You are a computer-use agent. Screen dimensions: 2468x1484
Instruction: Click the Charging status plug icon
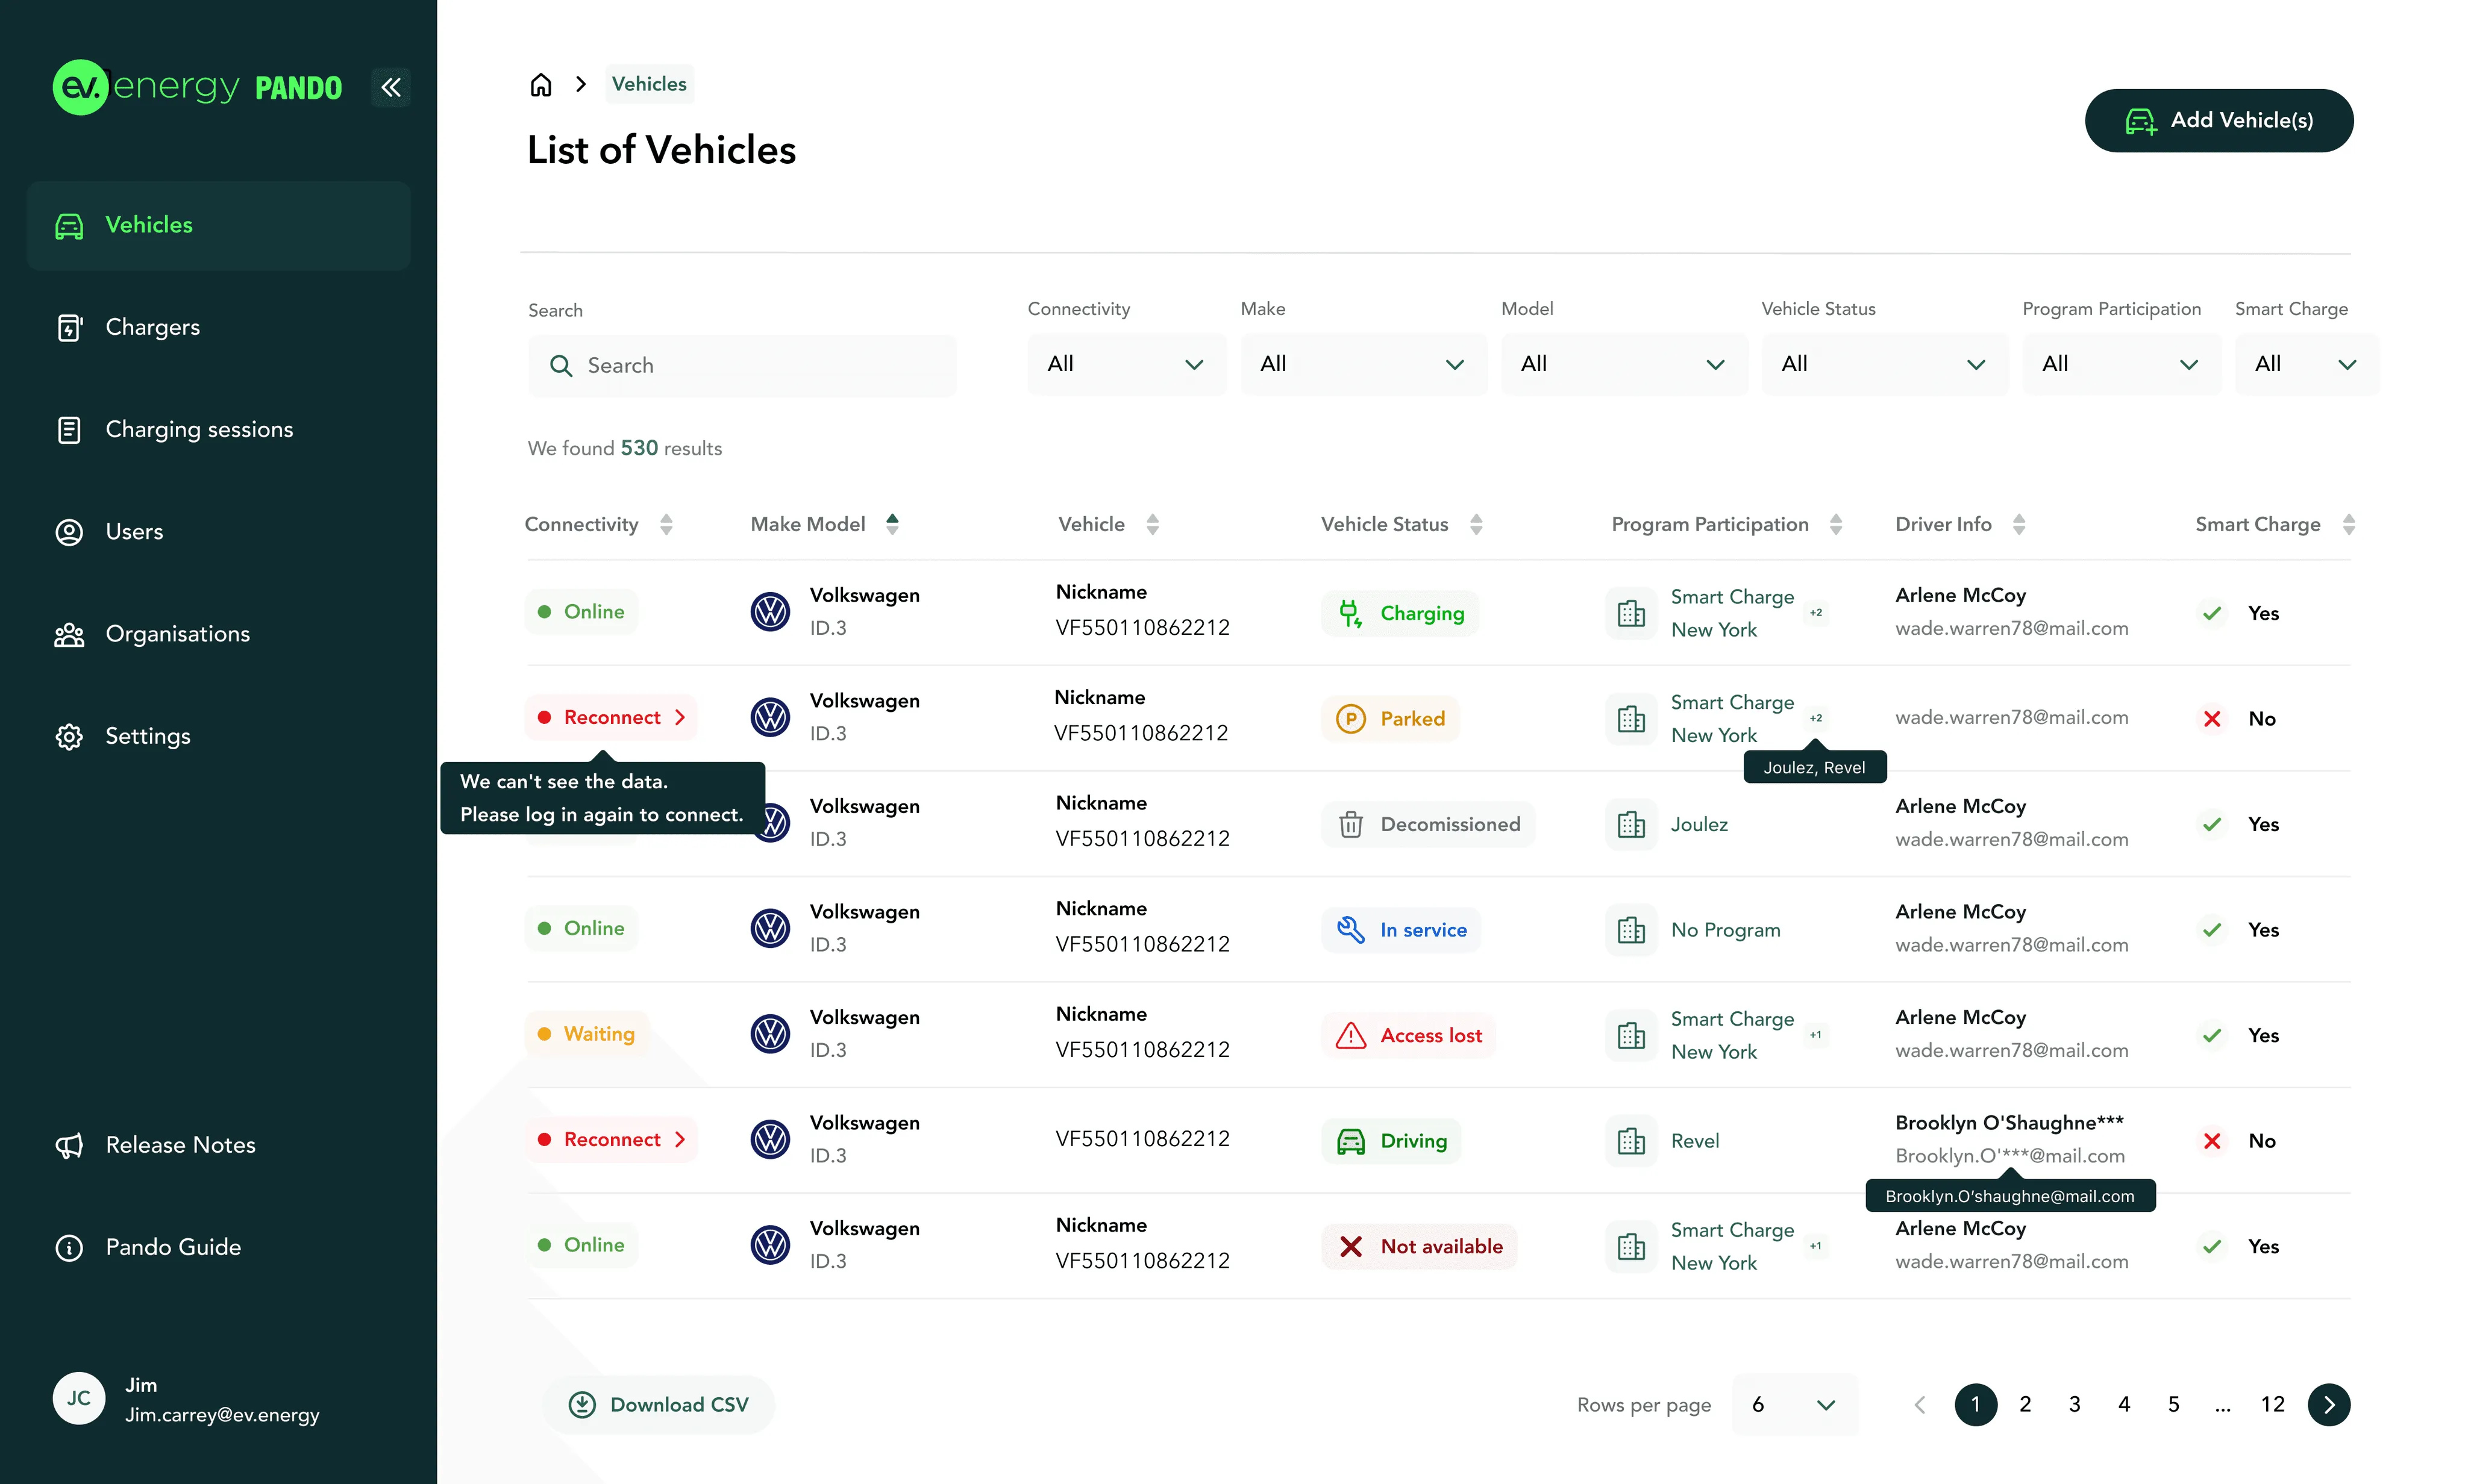click(1350, 613)
